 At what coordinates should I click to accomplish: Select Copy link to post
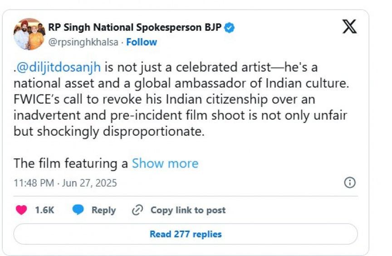coord(188,210)
